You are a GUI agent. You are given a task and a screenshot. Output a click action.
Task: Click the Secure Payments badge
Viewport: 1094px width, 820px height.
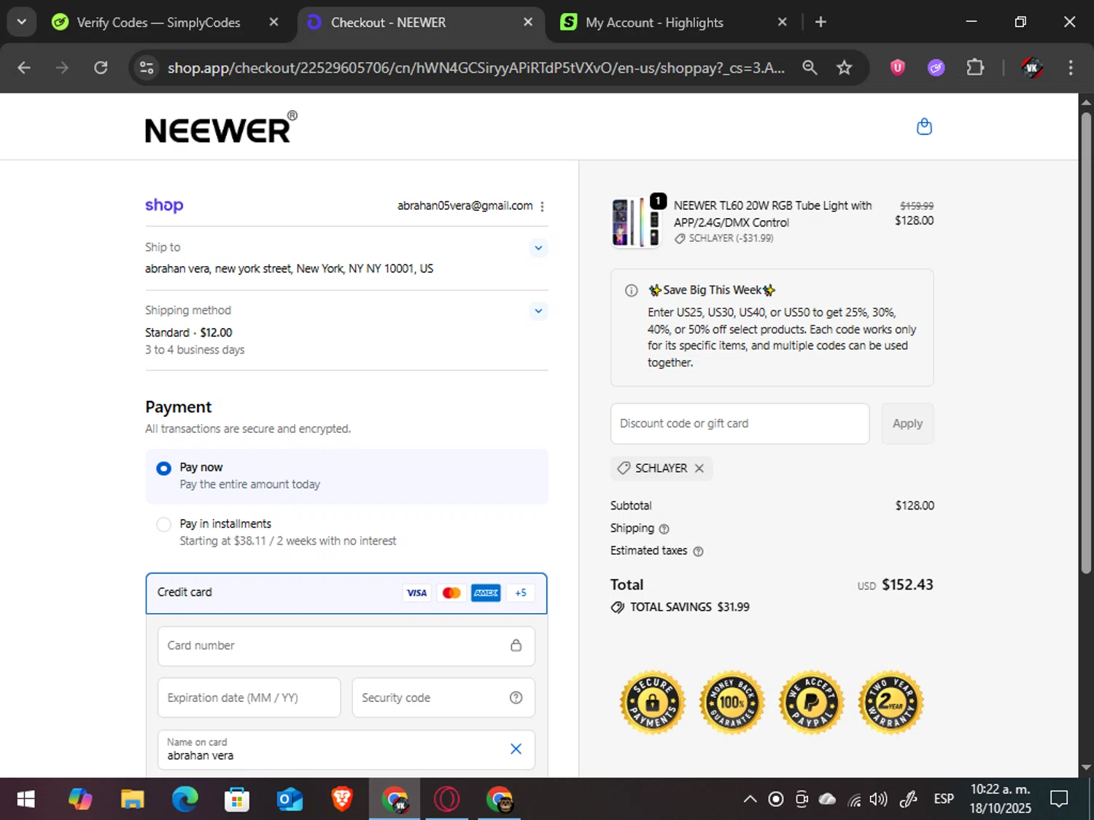point(652,703)
